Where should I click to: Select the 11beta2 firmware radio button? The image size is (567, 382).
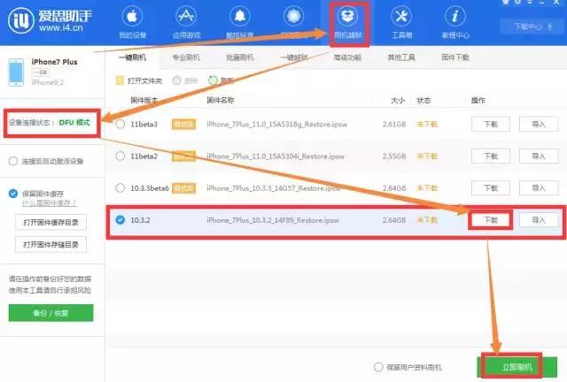(x=120, y=156)
